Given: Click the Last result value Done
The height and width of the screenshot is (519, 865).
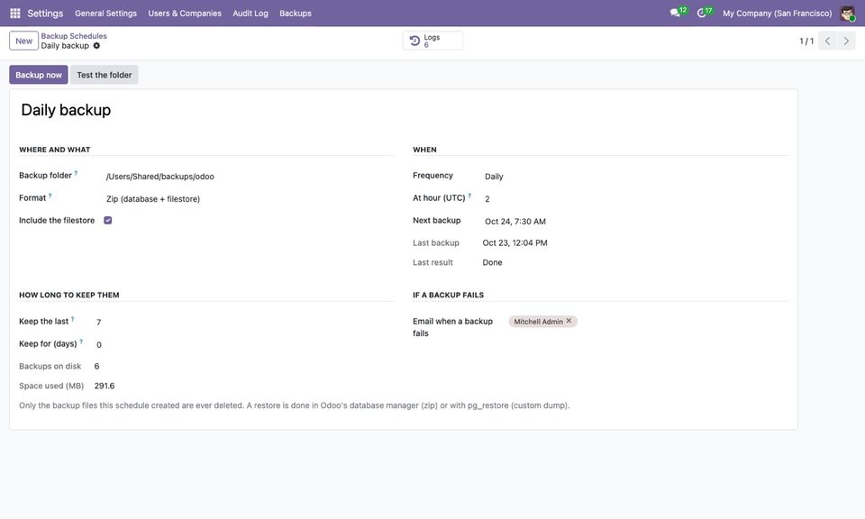Looking at the screenshot, I should (492, 262).
